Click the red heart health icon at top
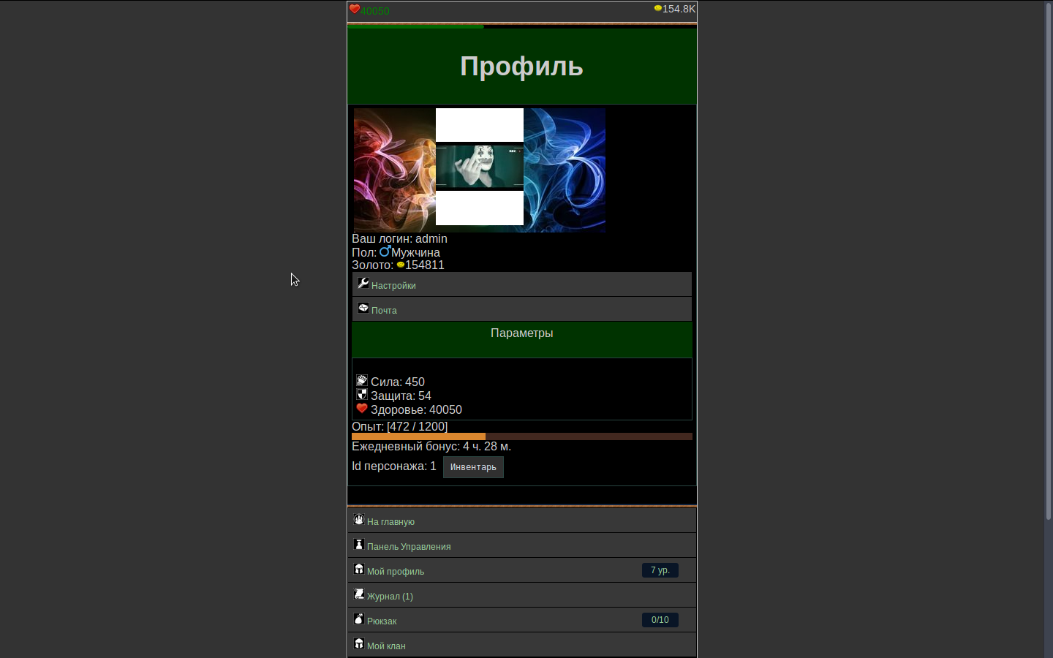Image resolution: width=1053 pixels, height=658 pixels. coord(355,10)
